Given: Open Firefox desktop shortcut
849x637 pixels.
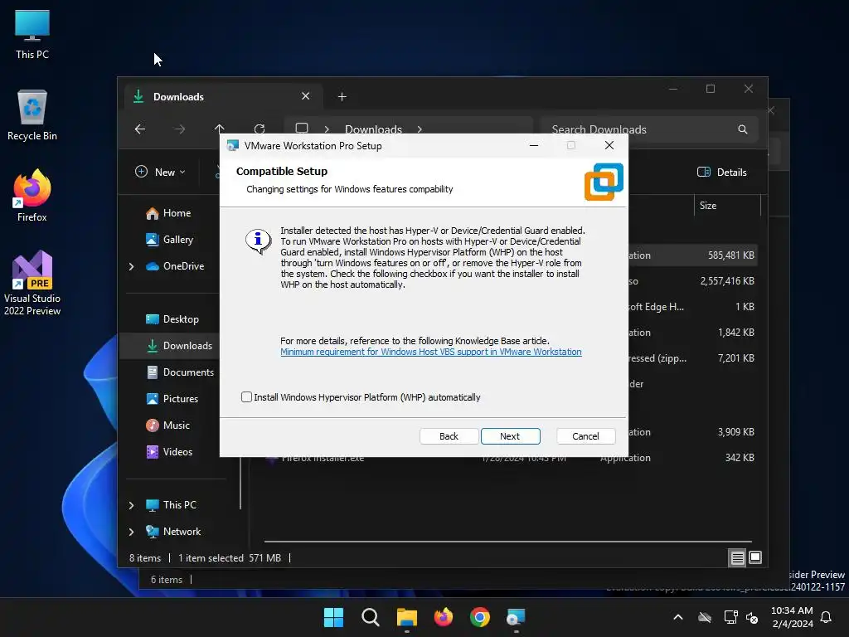Looking at the screenshot, I should tap(32, 196).
